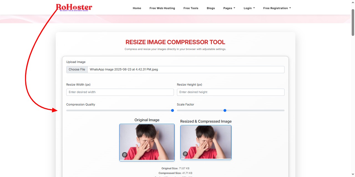
Task: Click the Scale Factor slider handle
Action: click(225, 110)
